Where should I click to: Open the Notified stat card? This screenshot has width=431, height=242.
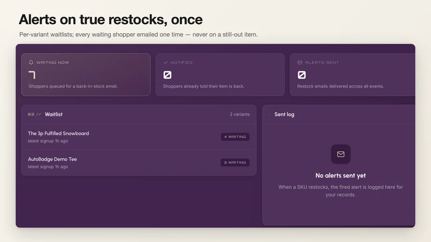click(220, 75)
